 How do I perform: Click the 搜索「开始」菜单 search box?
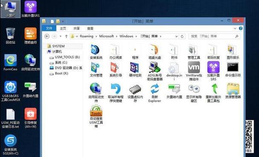click(214, 36)
